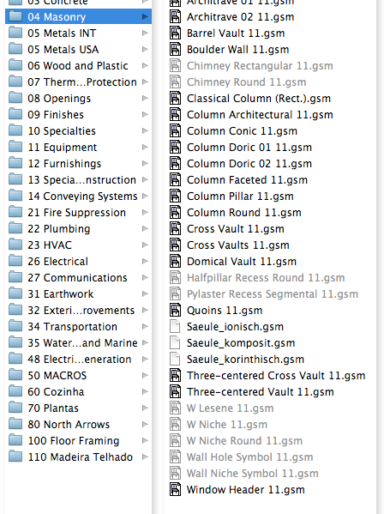
Task: Expand the 05 Metals USA folder arrow
Action: point(145,49)
